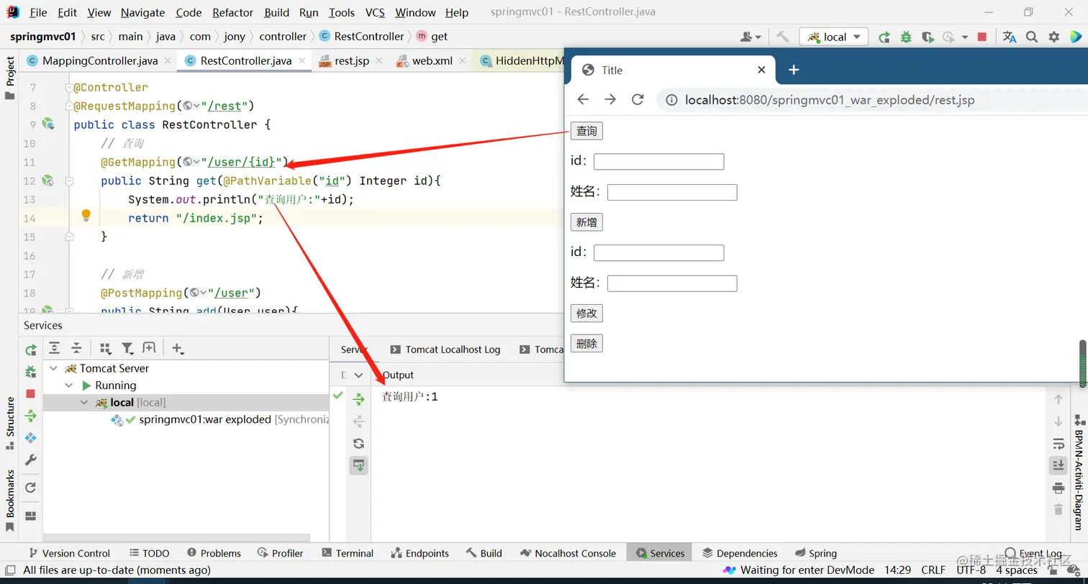The height and width of the screenshot is (584, 1088).
Task: Collapse the Running tree node
Action: pos(69,385)
